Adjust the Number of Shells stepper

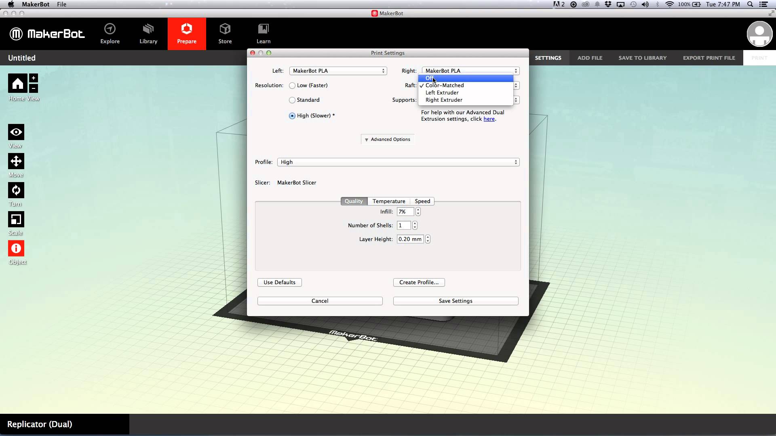415,226
